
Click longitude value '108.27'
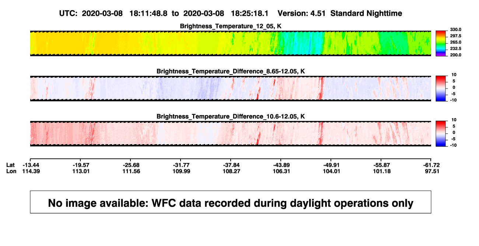231,171
